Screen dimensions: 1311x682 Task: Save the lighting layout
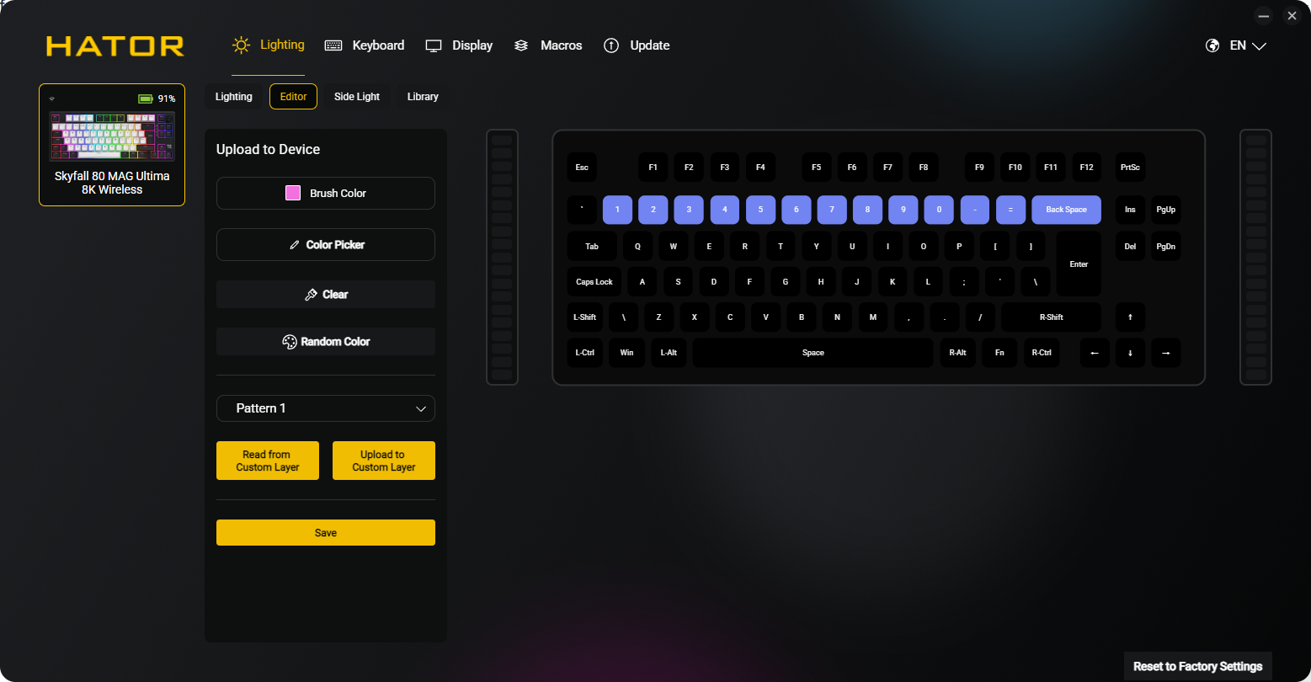(326, 533)
